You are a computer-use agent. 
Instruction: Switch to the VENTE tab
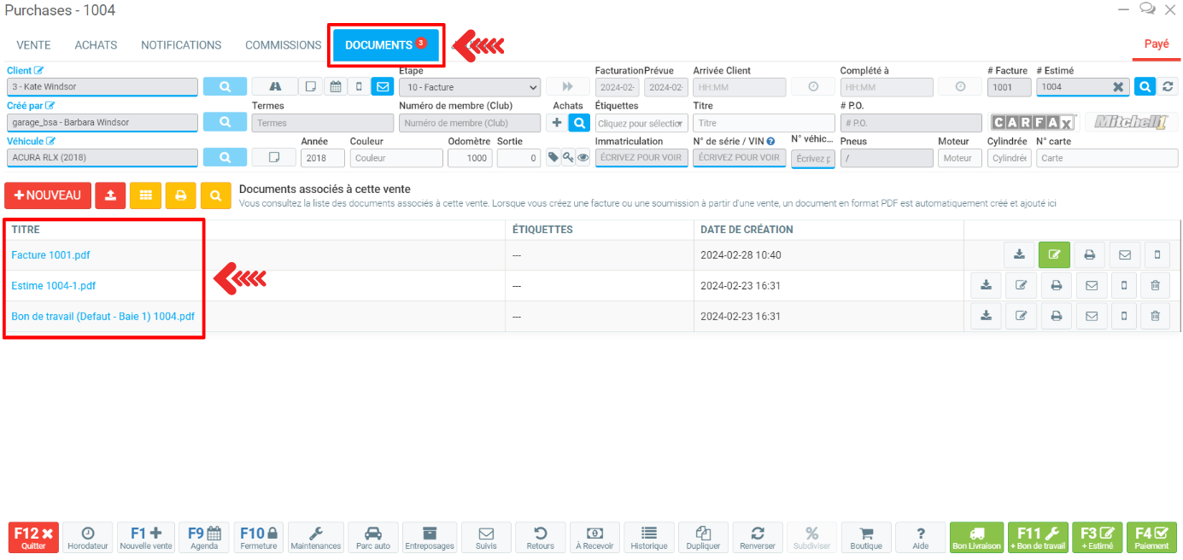click(x=33, y=45)
